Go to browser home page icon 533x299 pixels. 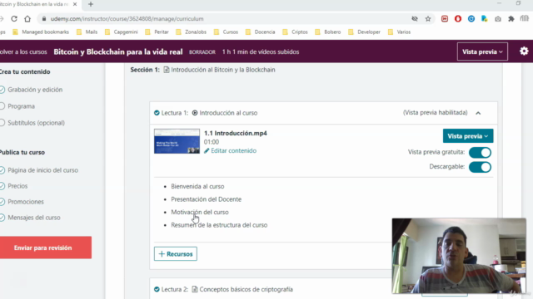pyautogui.click(x=27, y=18)
